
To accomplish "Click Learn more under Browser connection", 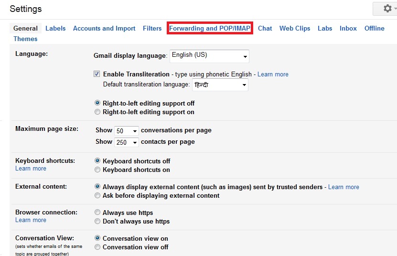I will point(31,220).
